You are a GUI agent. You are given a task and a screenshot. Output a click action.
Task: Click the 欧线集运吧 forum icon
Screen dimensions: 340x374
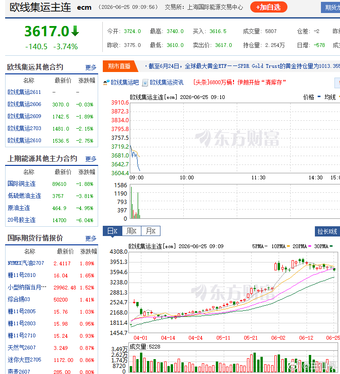106,83
